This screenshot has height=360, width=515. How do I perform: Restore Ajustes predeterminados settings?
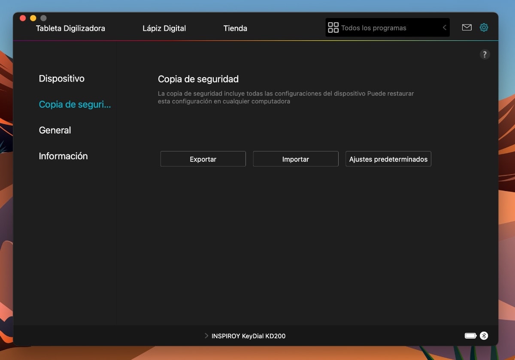pyautogui.click(x=388, y=159)
